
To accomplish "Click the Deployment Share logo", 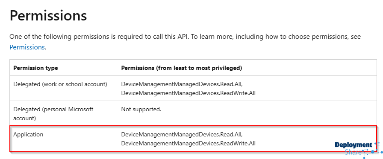I will point(358,149).
